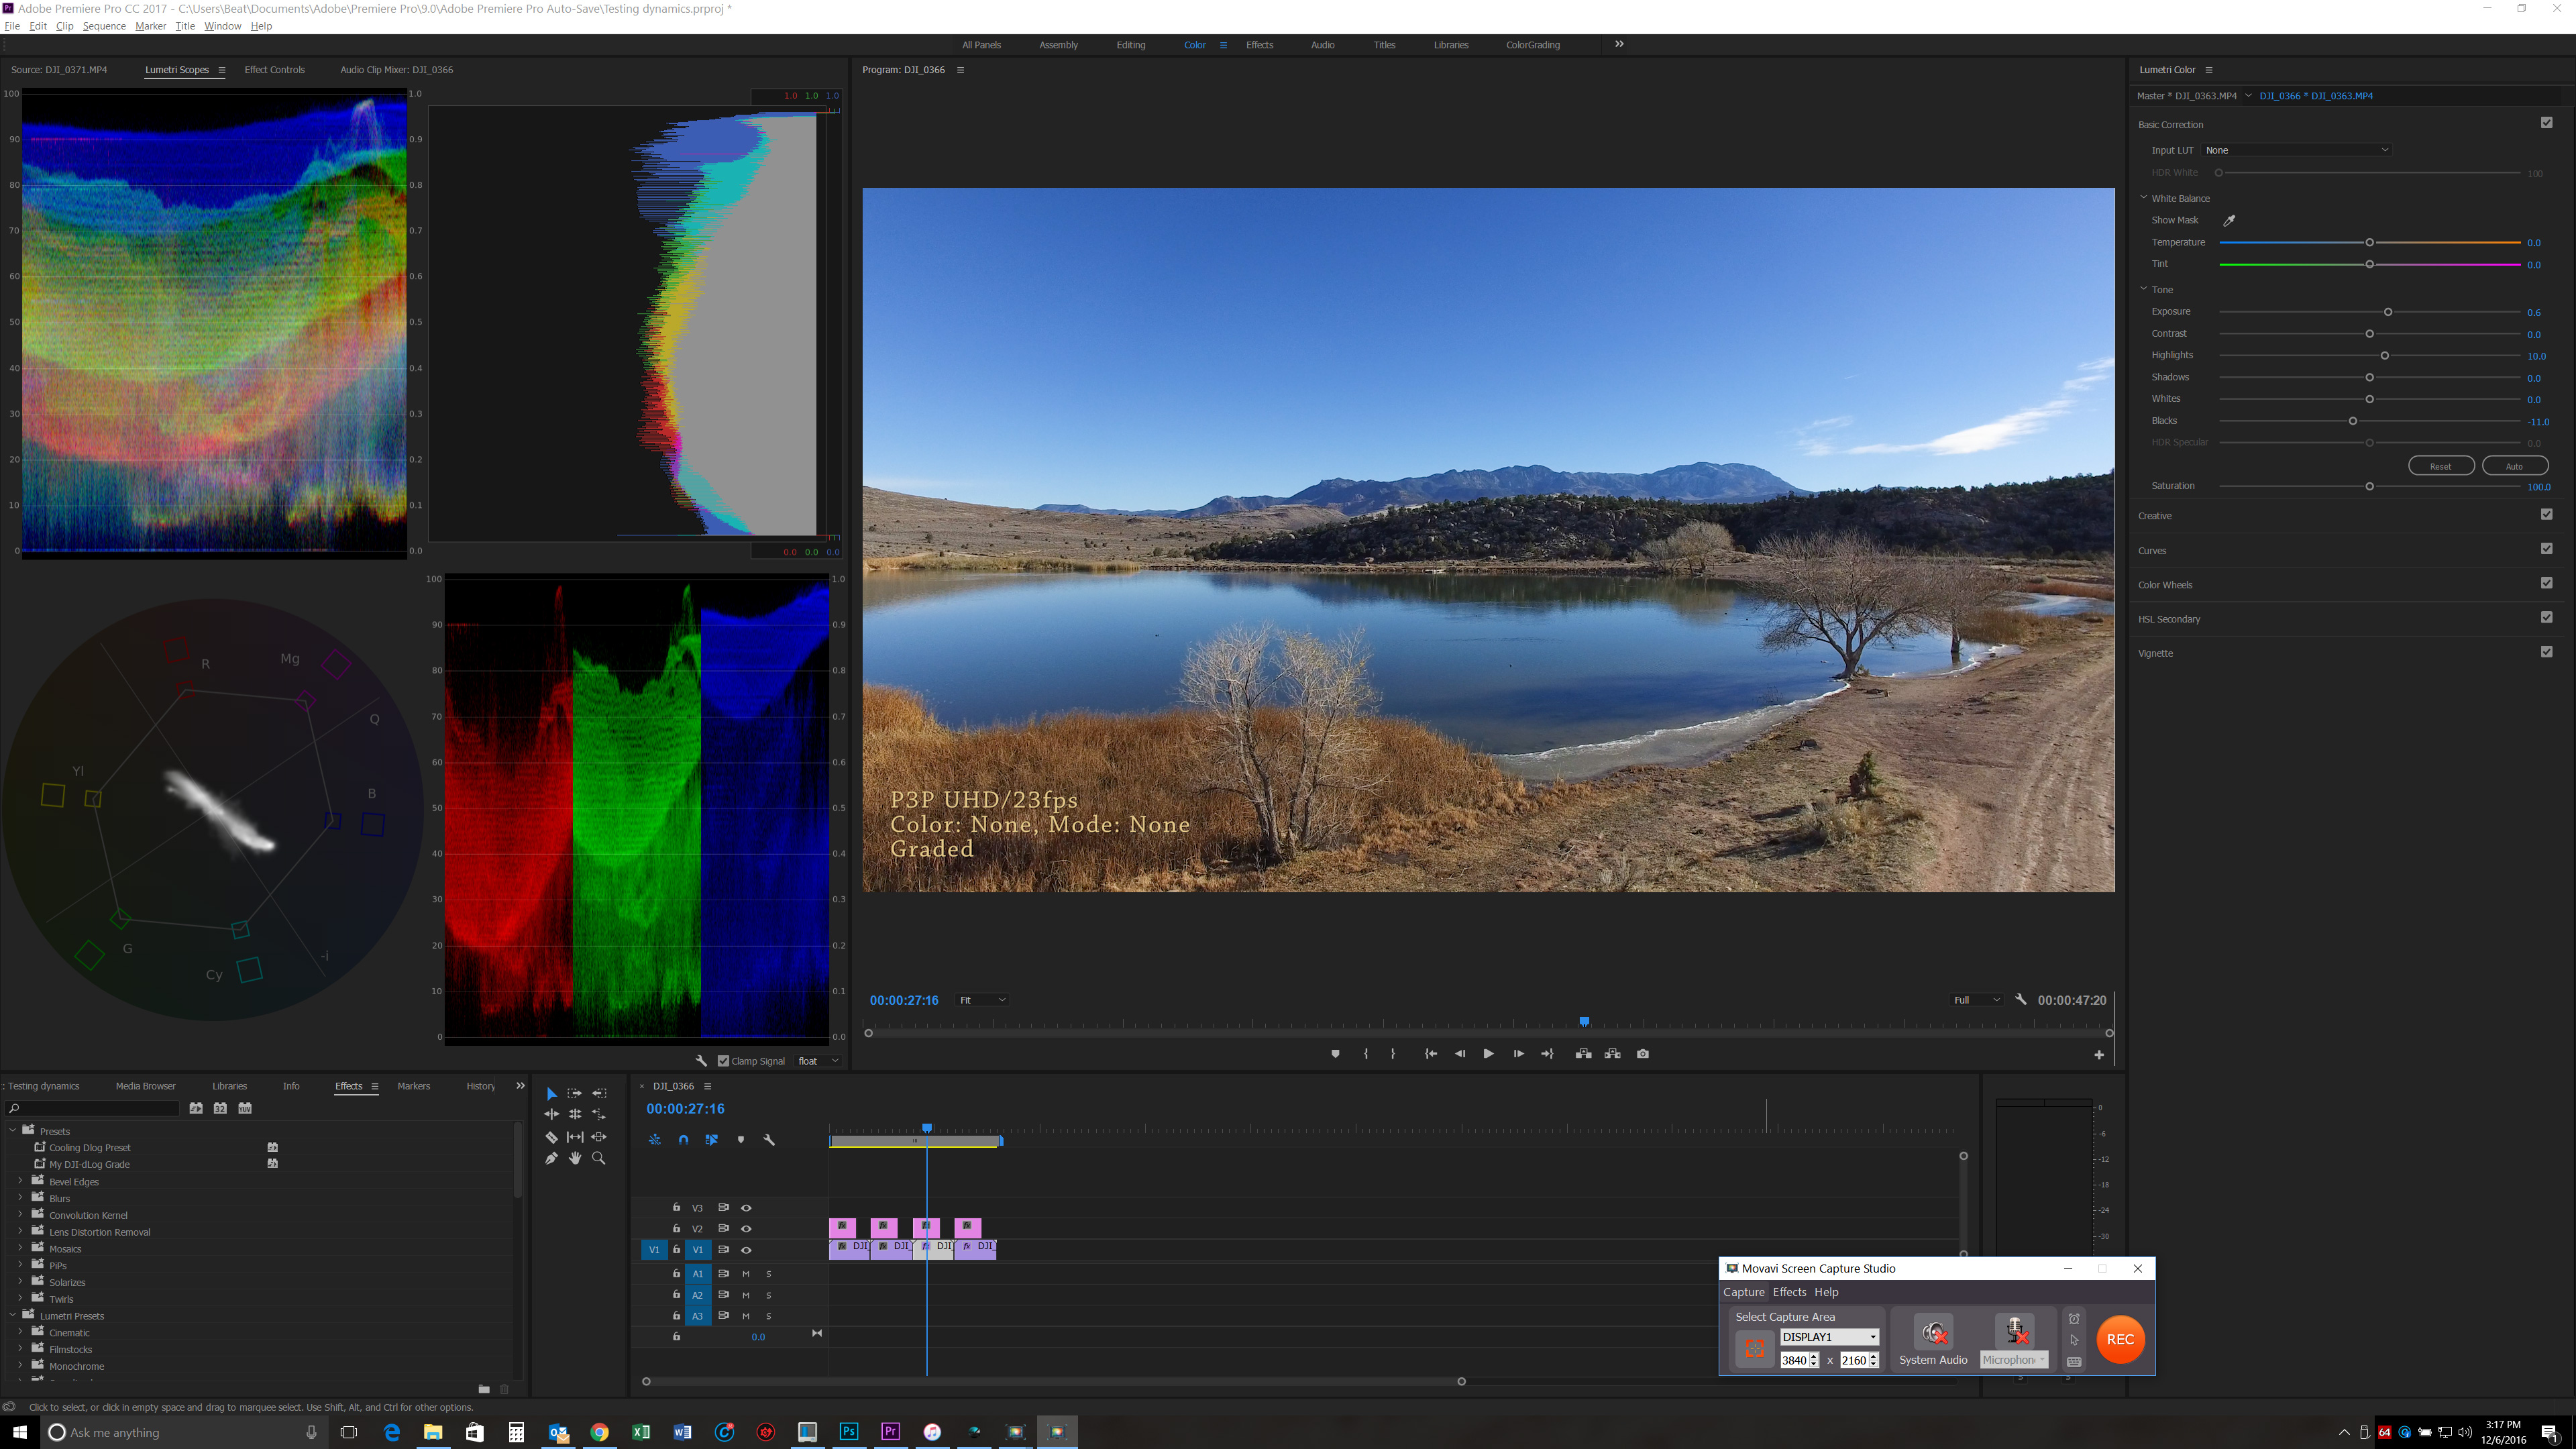Select the Track Select Backward tool
2576x1449 pixels.
599,1093
